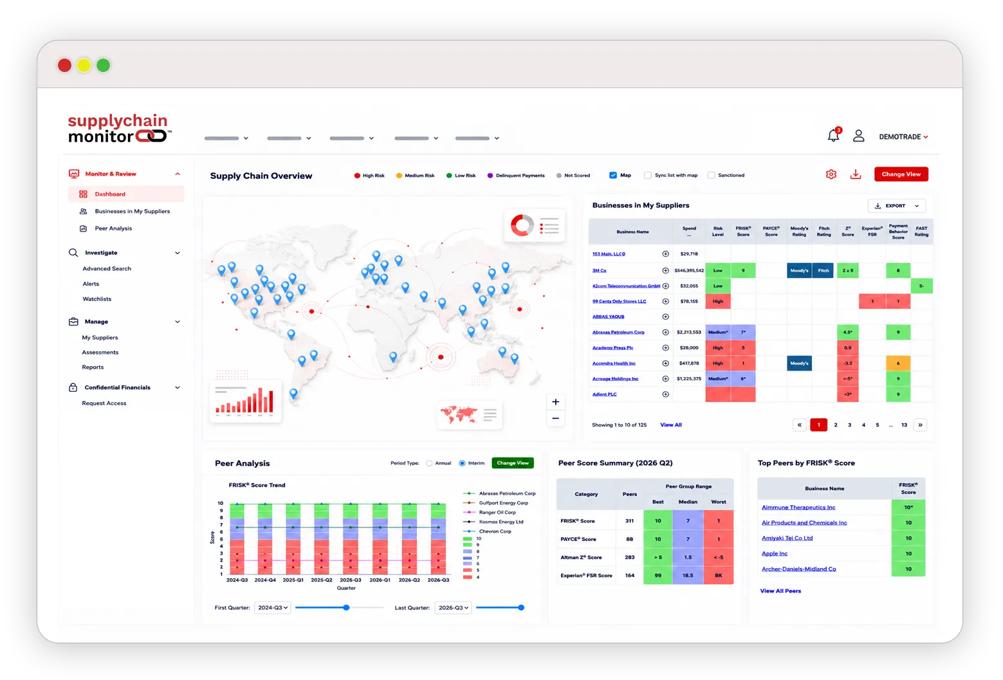Open the first top navigation dropdown
Viewport: 1003px width, 680px height.
point(226,138)
